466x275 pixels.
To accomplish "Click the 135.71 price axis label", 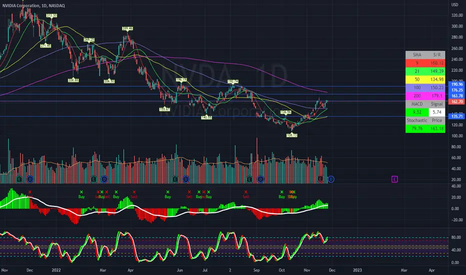I will tap(457, 116).
